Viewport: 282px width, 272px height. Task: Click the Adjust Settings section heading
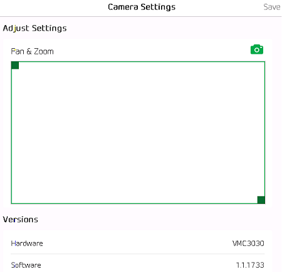(34, 28)
